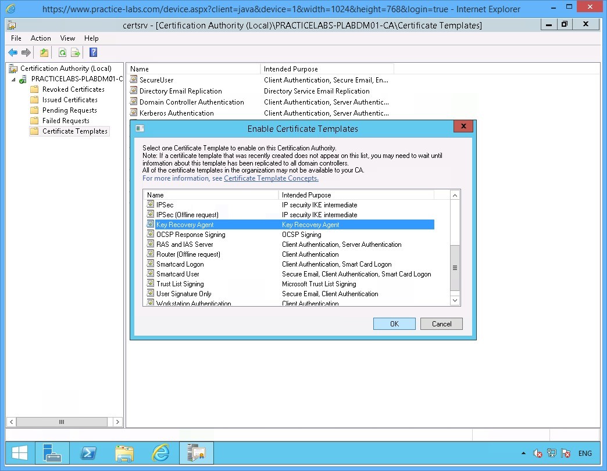The width and height of the screenshot is (607, 471).
Task: Click the Export List toolbar icon
Action: pos(76,52)
